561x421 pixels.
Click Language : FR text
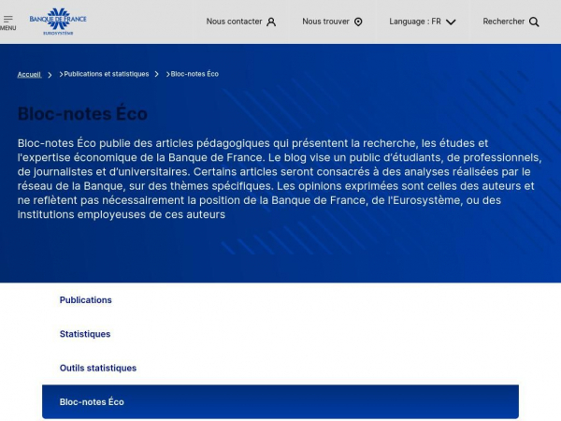pos(415,22)
